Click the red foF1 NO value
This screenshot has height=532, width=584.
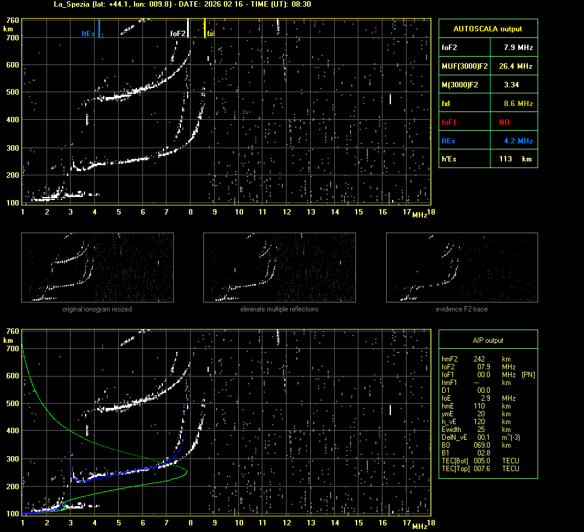pos(504,122)
